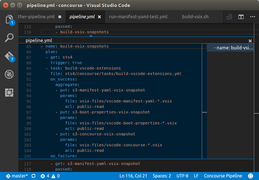Change the encoding via UTF-8
Screen dimensions: 259x180
point(182,176)
